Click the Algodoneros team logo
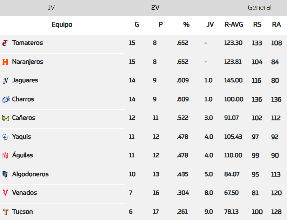This screenshot has height=220, width=287. [5, 174]
